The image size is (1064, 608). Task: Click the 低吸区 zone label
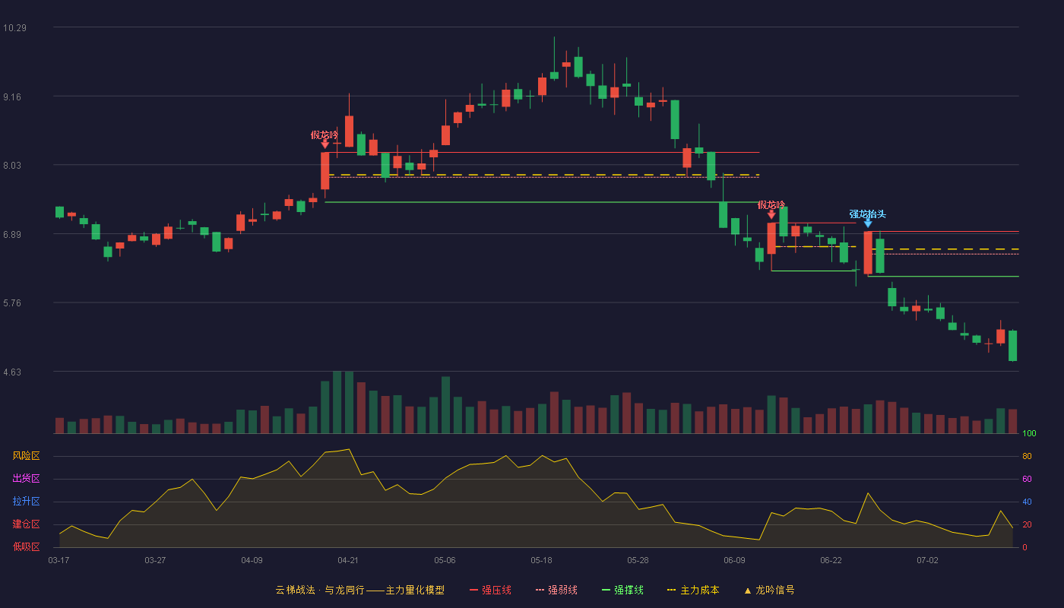tap(26, 546)
